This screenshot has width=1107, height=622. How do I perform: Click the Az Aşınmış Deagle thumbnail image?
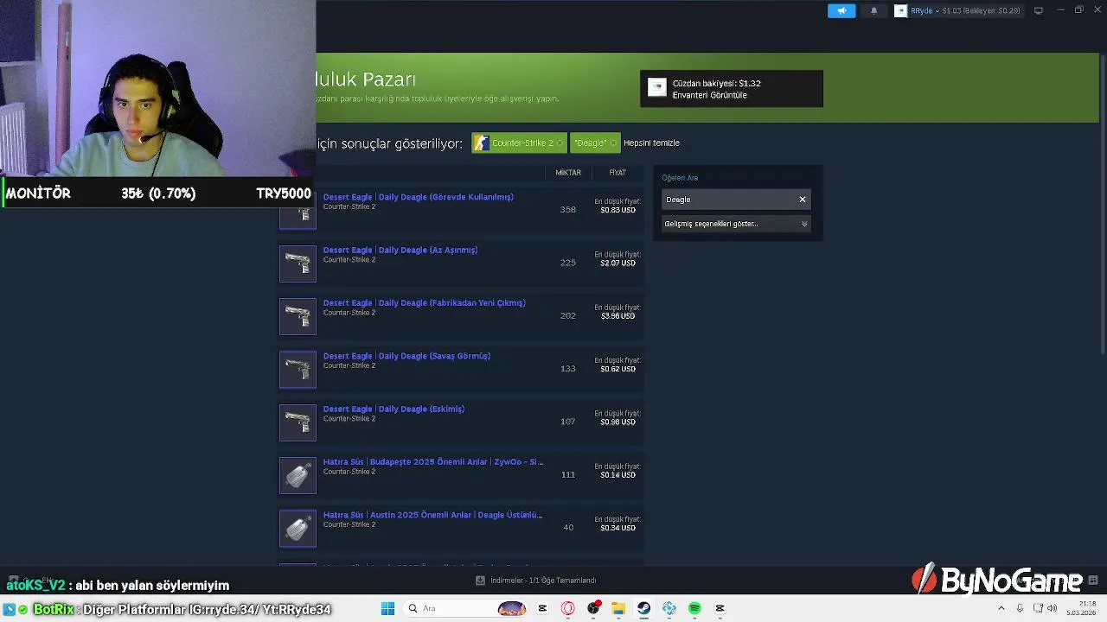(298, 263)
